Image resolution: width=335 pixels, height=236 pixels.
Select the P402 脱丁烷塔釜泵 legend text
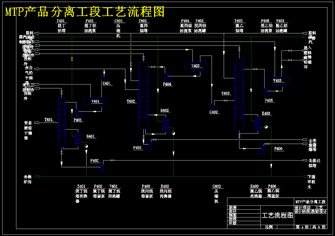(x=99, y=191)
